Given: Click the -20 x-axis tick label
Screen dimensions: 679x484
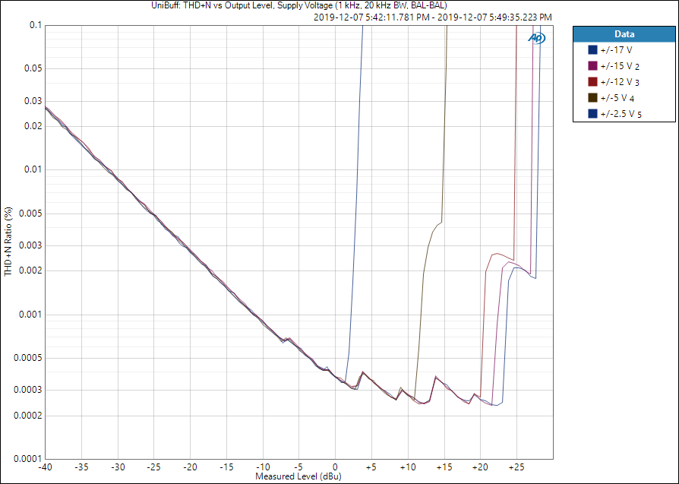Looking at the screenshot, I should pos(190,467).
